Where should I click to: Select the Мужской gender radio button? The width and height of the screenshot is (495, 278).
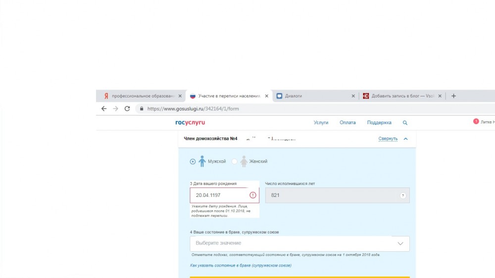pyautogui.click(x=193, y=161)
